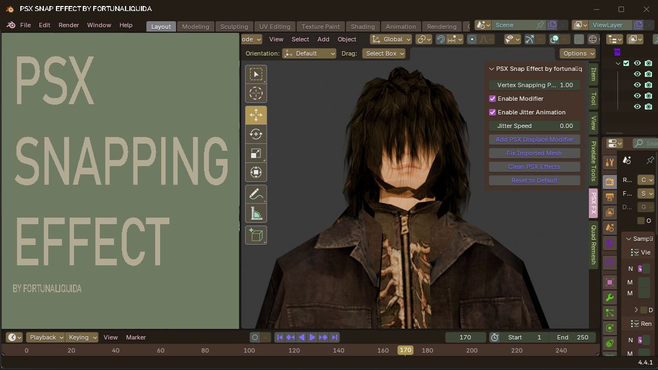Image resolution: width=658 pixels, height=370 pixels.
Task: Open the View Layer properties tab icon
Action: tap(609, 212)
